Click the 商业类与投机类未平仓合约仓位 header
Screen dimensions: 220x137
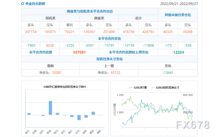(90, 11)
